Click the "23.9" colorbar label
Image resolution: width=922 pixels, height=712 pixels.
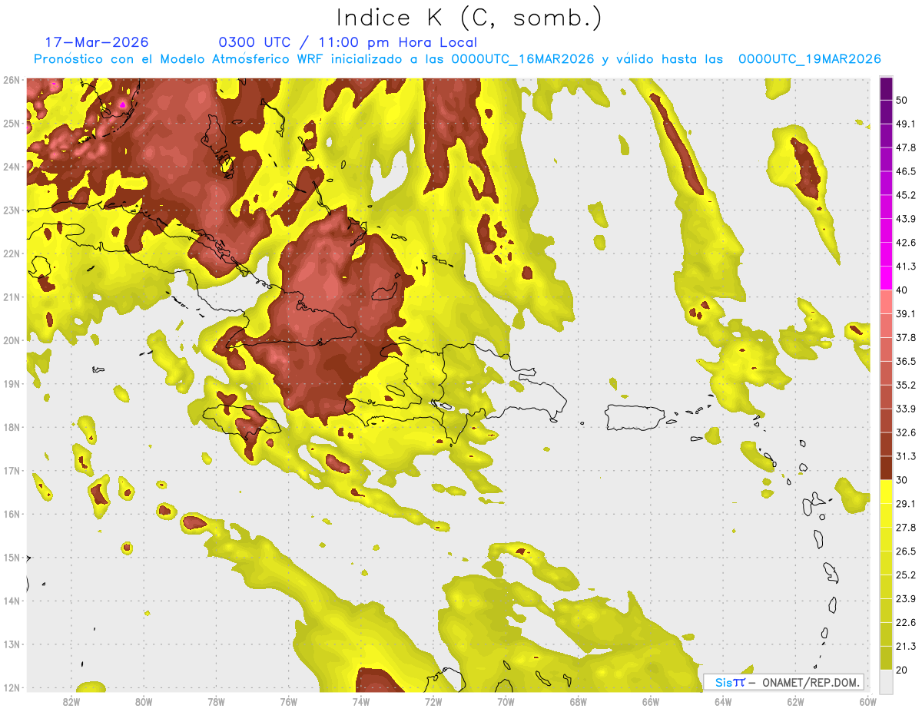click(x=906, y=598)
